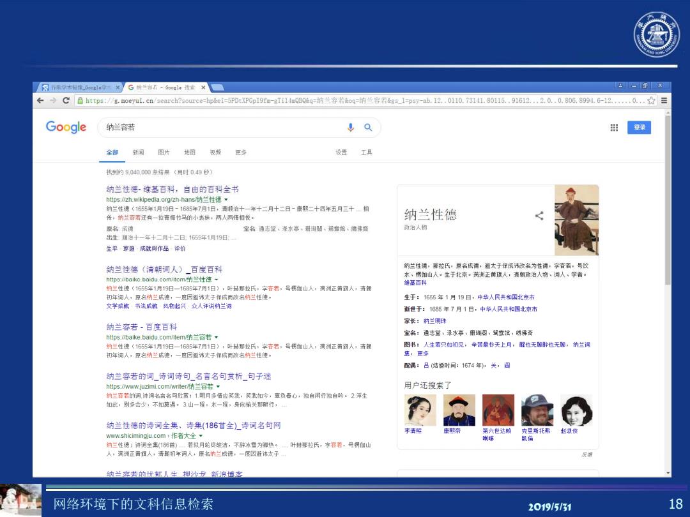Click the 反馈 feedback link
Viewport: 690px width, 517px height.
(587, 454)
